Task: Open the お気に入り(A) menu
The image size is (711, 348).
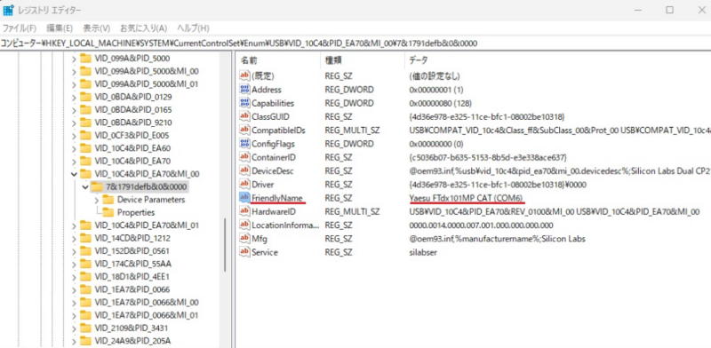Action: tap(143, 28)
